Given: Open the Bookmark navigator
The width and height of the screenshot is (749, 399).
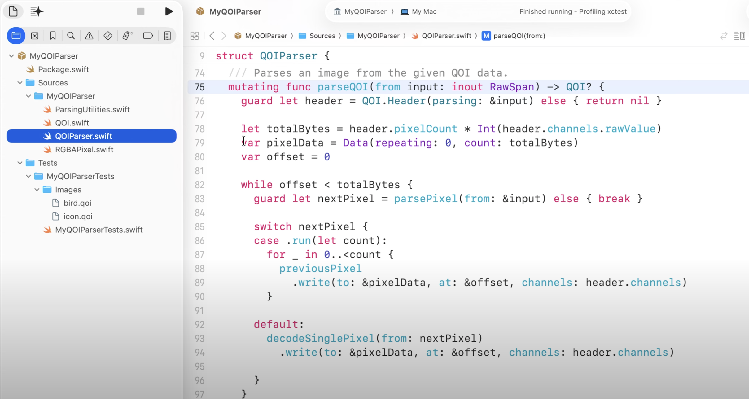Looking at the screenshot, I should coord(53,36).
